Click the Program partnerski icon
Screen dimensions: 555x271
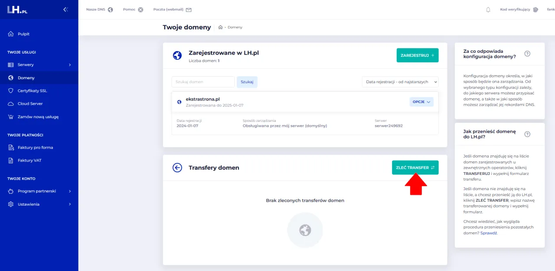[11, 191]
